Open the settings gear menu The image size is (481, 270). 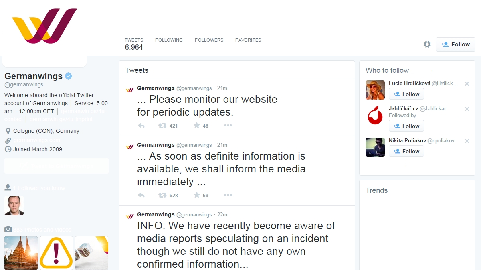(x=427, y=44)
